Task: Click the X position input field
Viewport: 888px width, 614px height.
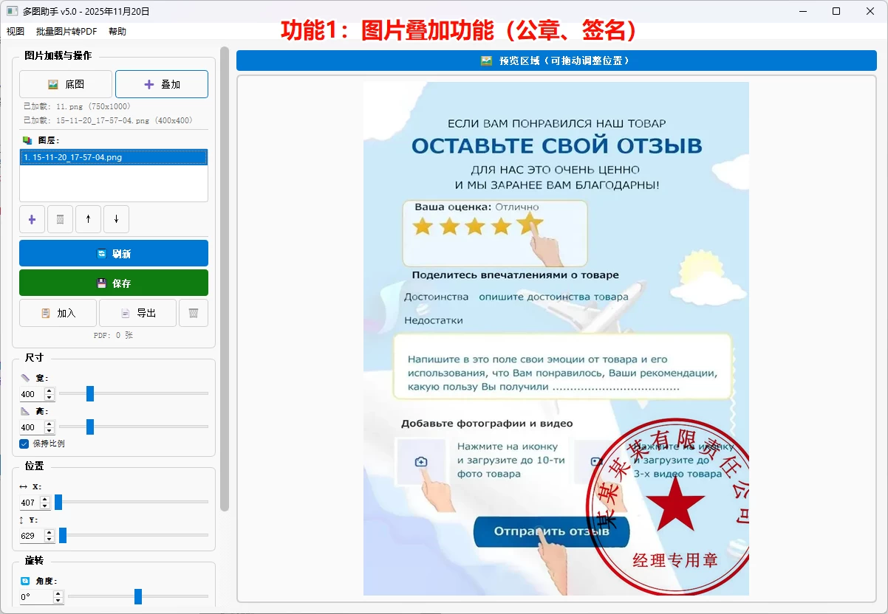Action: coord(28,503)
